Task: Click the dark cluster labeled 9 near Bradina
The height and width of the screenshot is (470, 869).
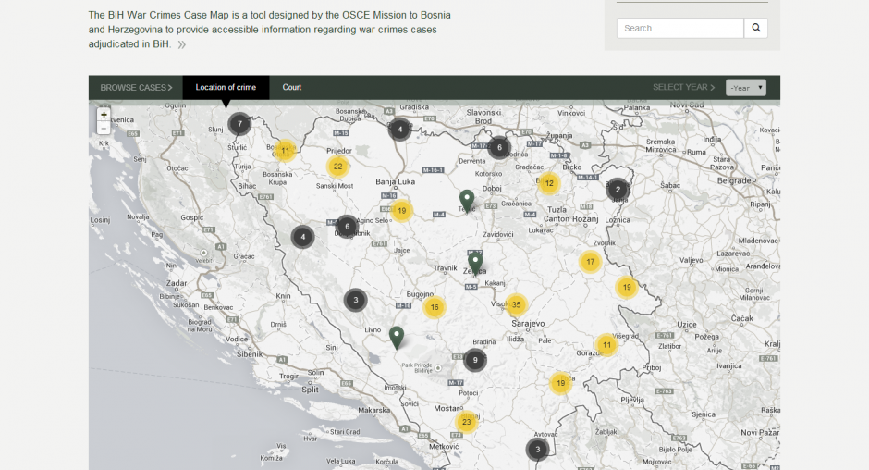Action: pyautogui.click(x=475, y=360)
